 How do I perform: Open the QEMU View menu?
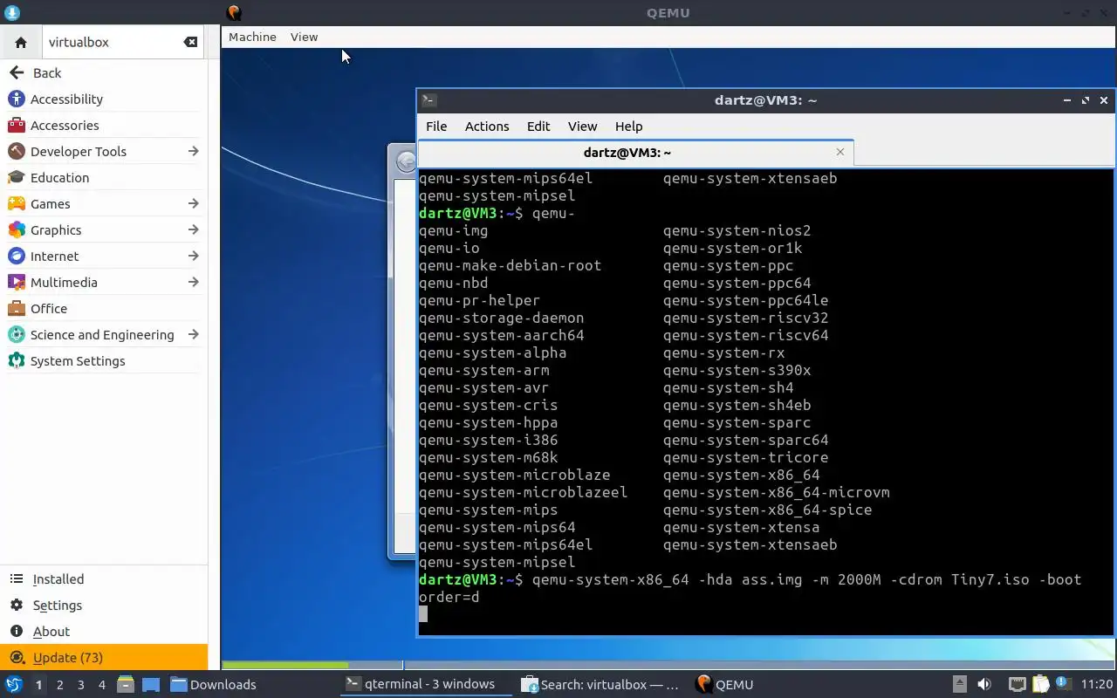tap(304, 37)
